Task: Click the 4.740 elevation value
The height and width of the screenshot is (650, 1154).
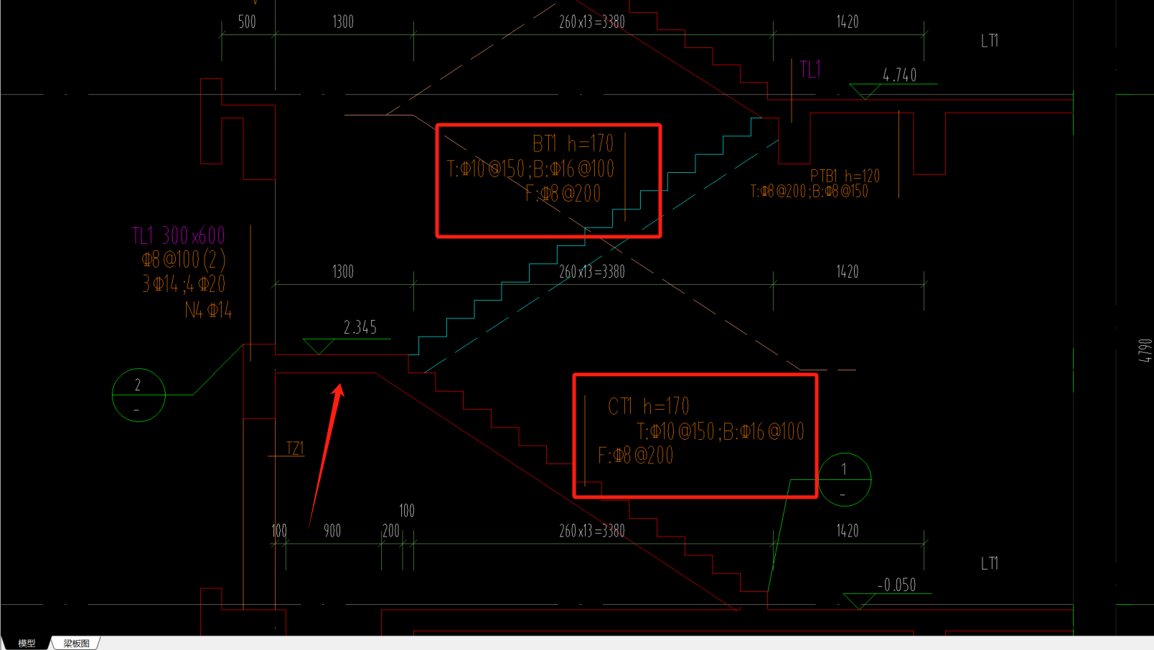Action: pyautogui.click(x=900, y=75)
